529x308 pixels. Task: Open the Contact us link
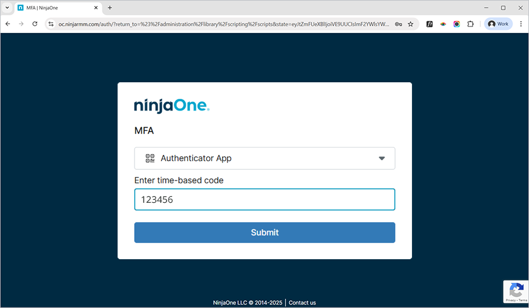pos(302,303)
